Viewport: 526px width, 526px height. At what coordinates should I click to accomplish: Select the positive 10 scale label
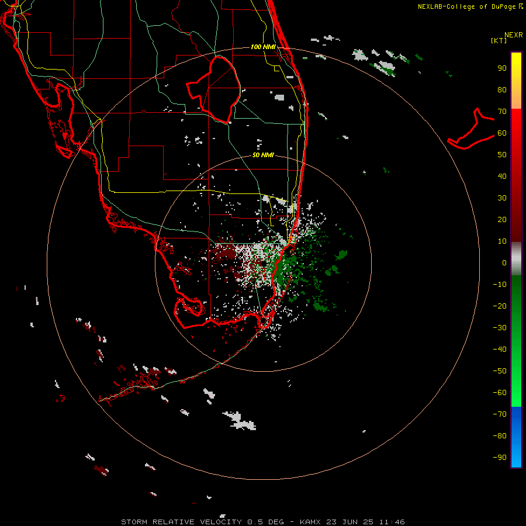tap(502, 241)
